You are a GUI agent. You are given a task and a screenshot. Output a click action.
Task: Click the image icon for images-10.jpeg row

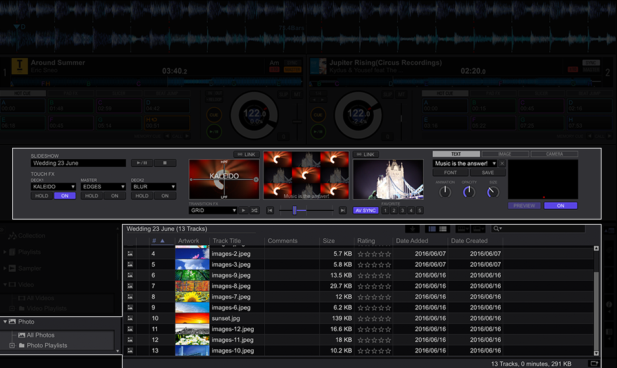[x=130, y=351]
